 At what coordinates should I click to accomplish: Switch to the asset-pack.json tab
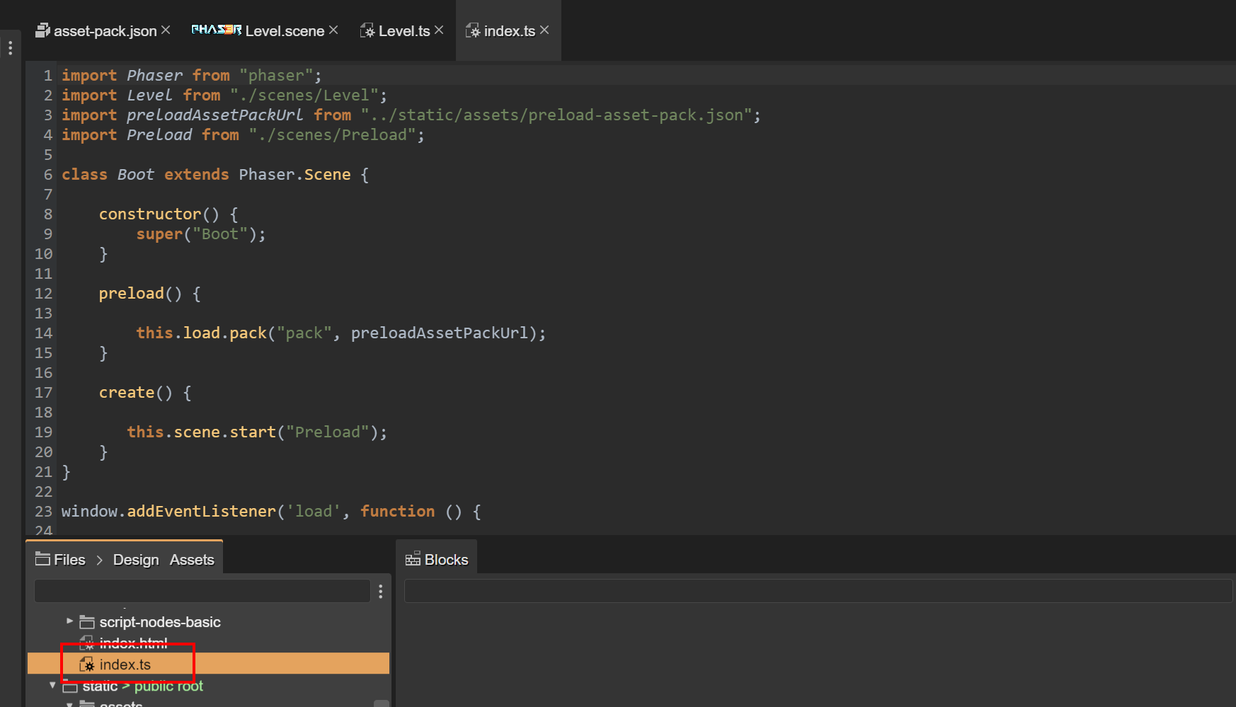[x=105, y=31]
